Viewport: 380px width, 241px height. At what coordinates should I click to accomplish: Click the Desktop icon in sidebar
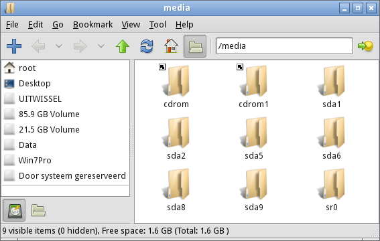(x=9, y=84)
